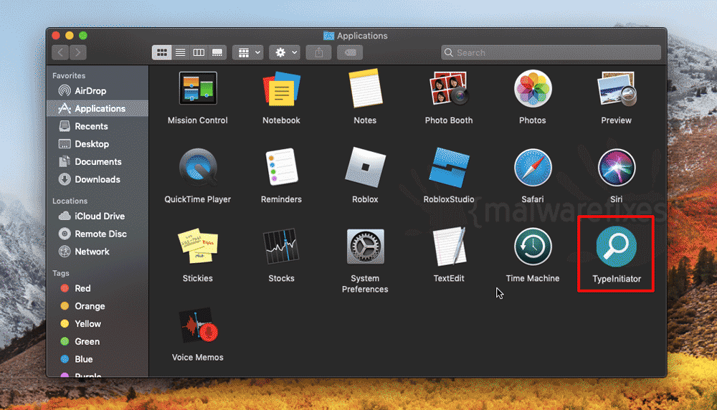The width and height of the screenshot is (717, 410).
Task: Select the Stocks application icon
Action: (x=281, y=247)
